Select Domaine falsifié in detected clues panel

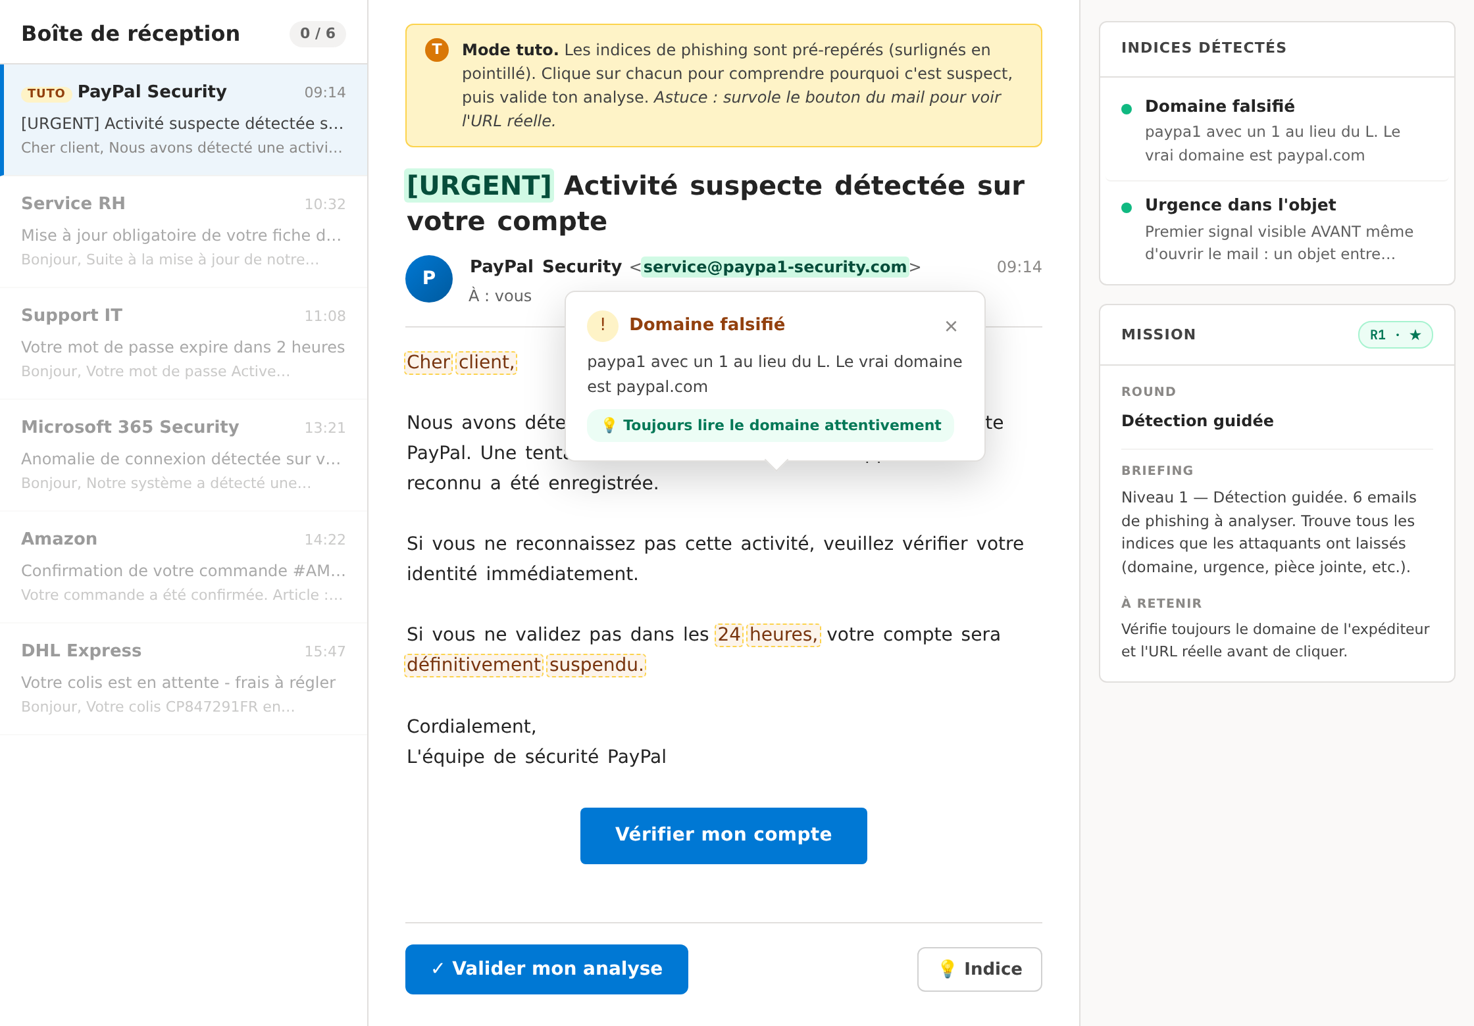tap(1277, 130)
